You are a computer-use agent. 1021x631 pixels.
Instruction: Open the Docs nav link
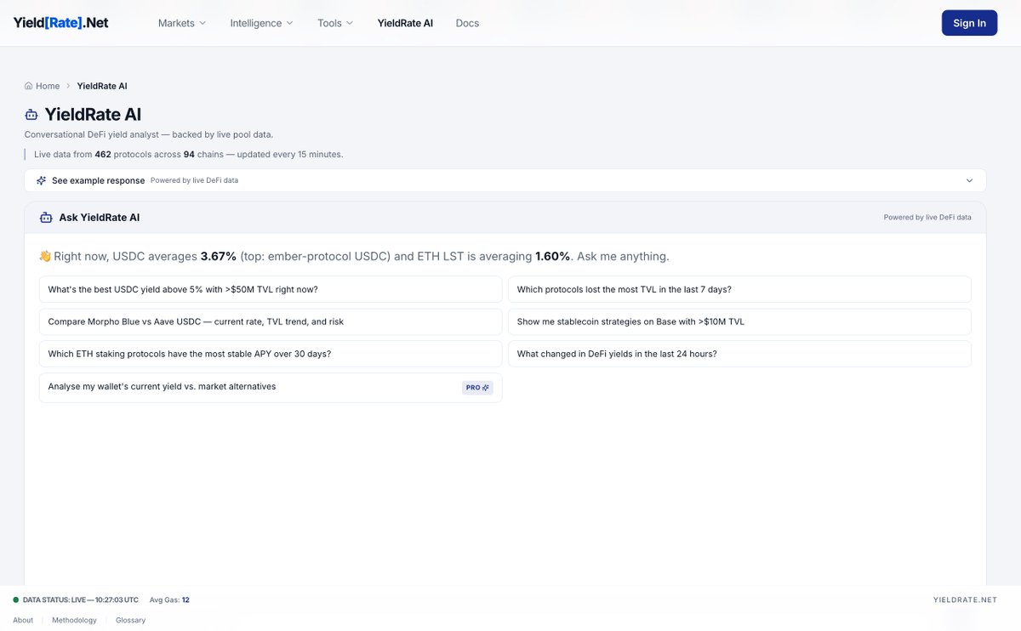467,23
